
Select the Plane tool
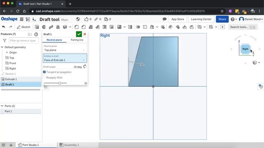tap(200, 27)
